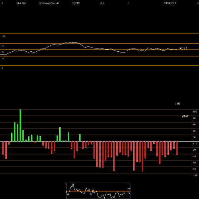Click the peak of the white RSI line

point(72,42)
